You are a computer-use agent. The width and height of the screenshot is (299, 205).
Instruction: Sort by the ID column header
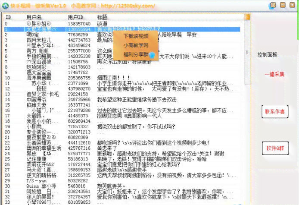tap(8, 17)
